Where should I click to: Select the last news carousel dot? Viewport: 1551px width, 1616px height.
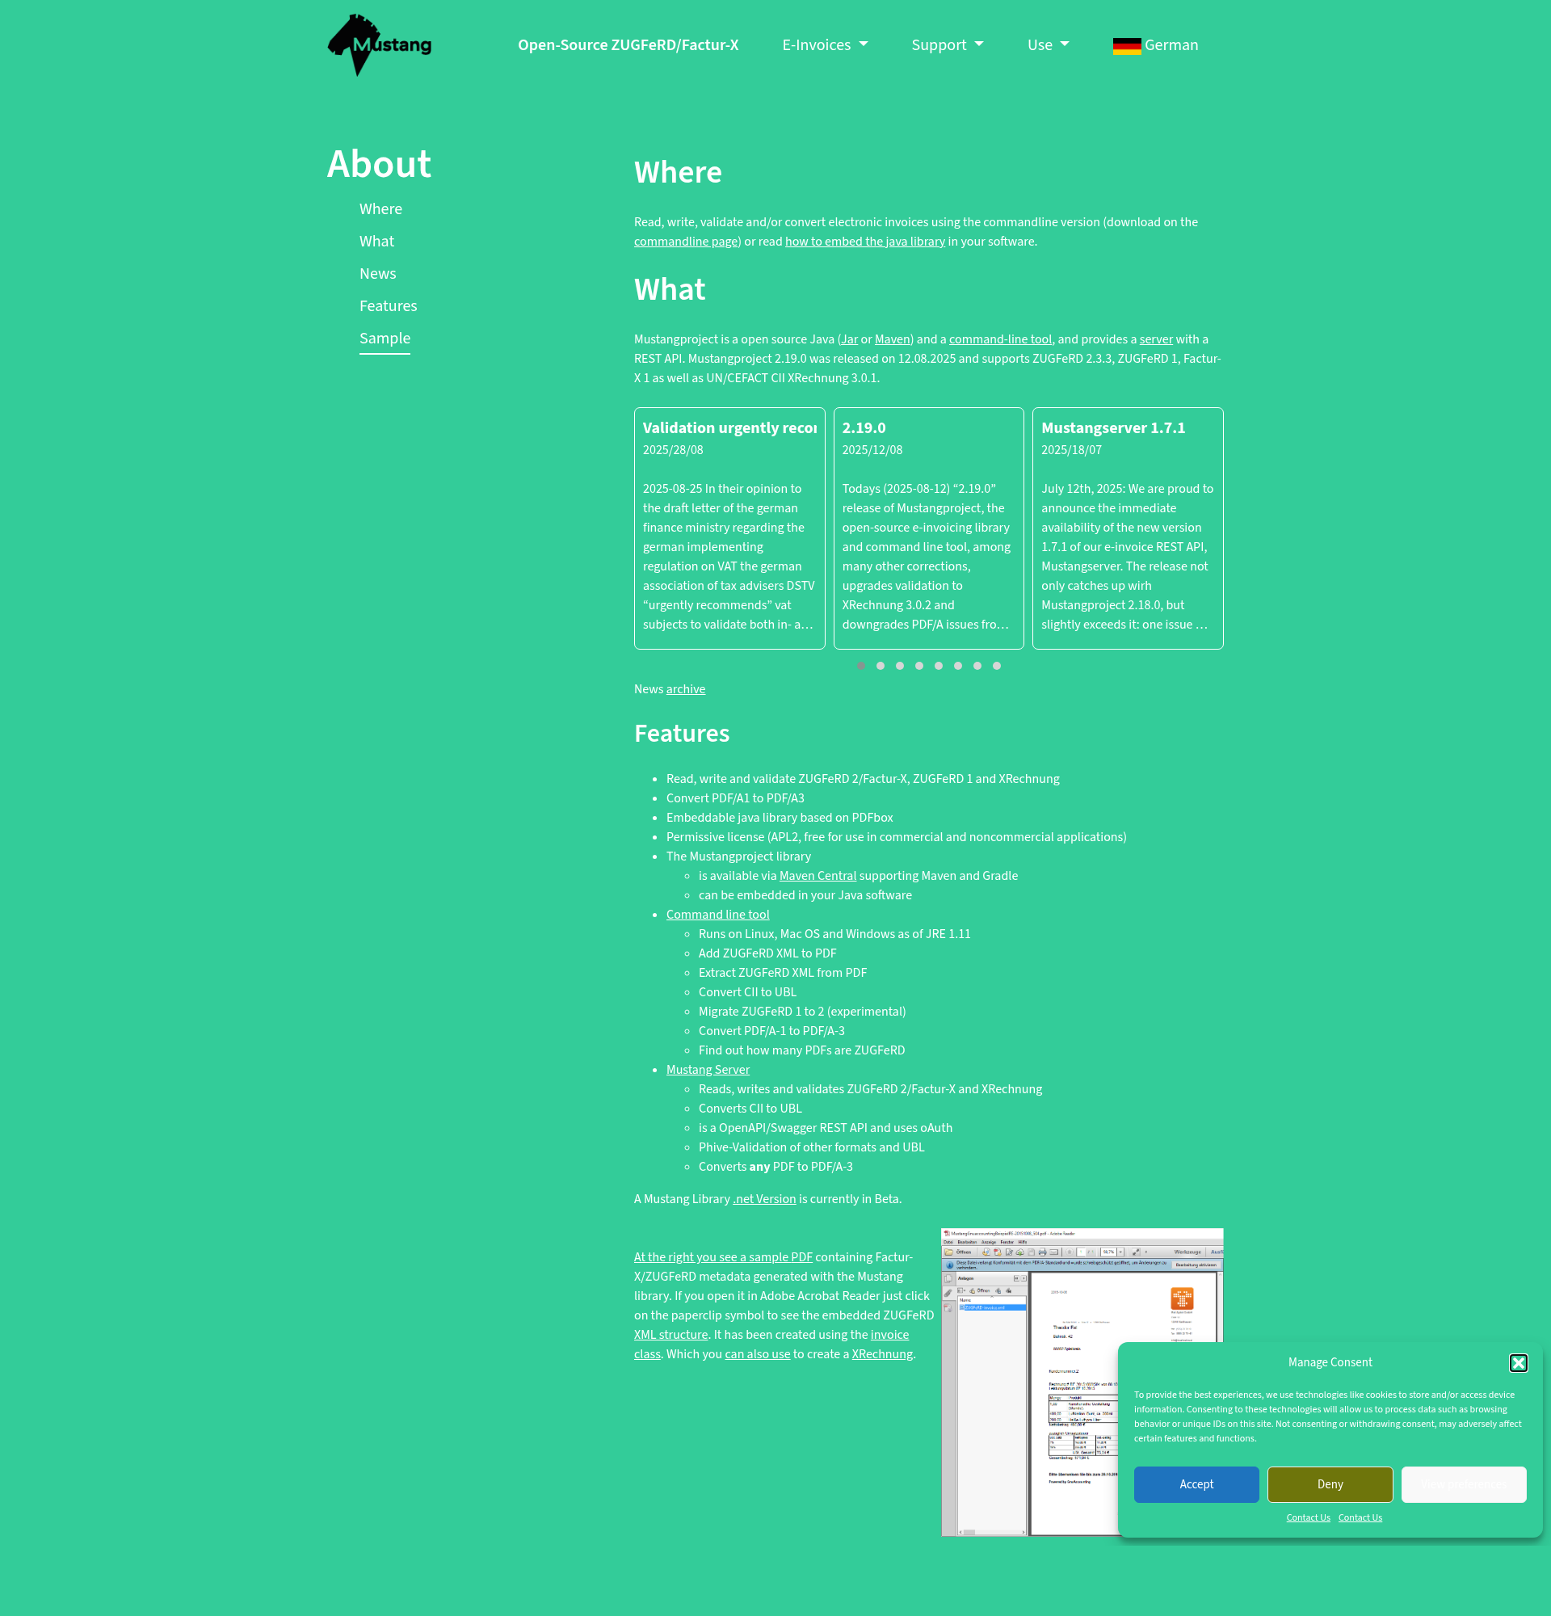pos(996,665)
